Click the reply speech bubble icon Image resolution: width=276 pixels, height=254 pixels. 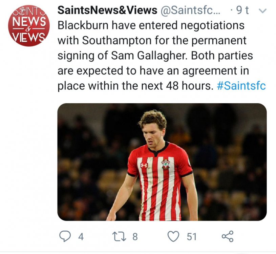65,236
